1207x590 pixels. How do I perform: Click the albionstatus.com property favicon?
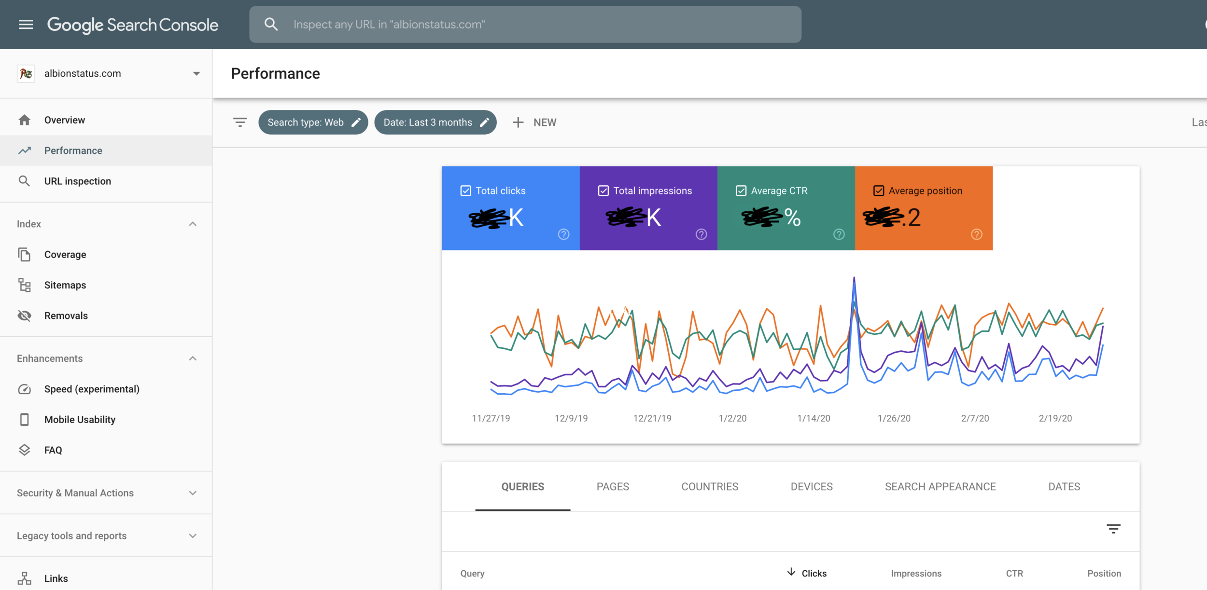point(26,73)
